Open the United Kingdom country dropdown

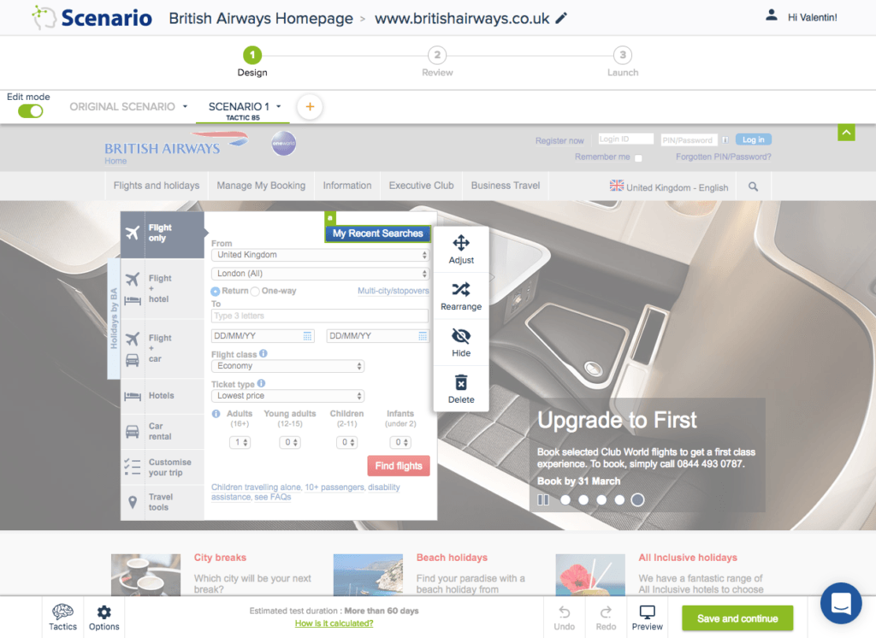[320, 255]
